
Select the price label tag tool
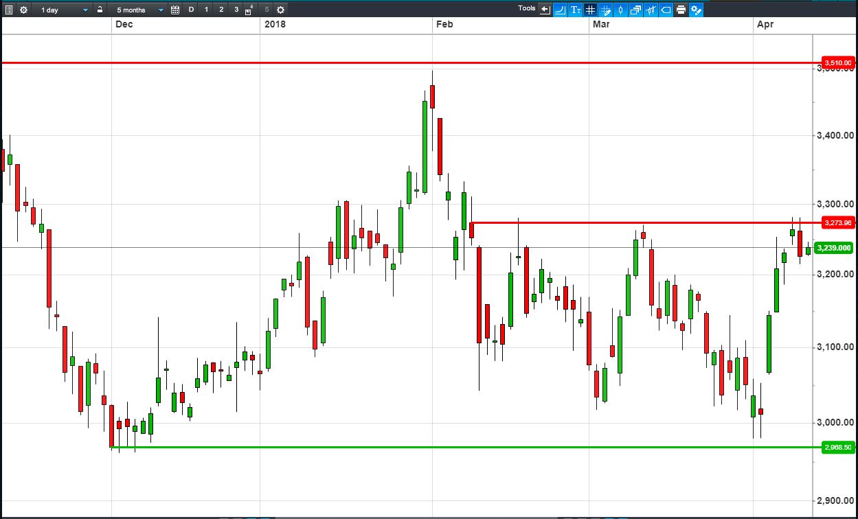coord(666,10)
